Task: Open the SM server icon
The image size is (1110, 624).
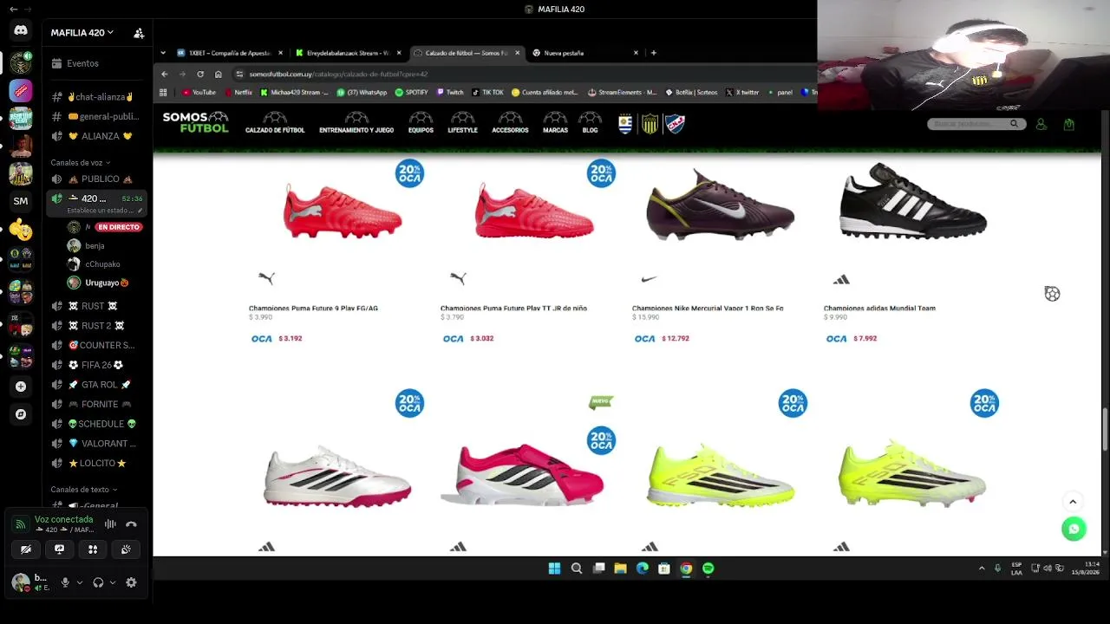Action: pyautogui.click(x=21, y=201)
